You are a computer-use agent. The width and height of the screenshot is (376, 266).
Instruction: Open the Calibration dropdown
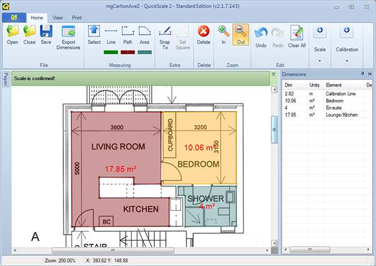347,61
